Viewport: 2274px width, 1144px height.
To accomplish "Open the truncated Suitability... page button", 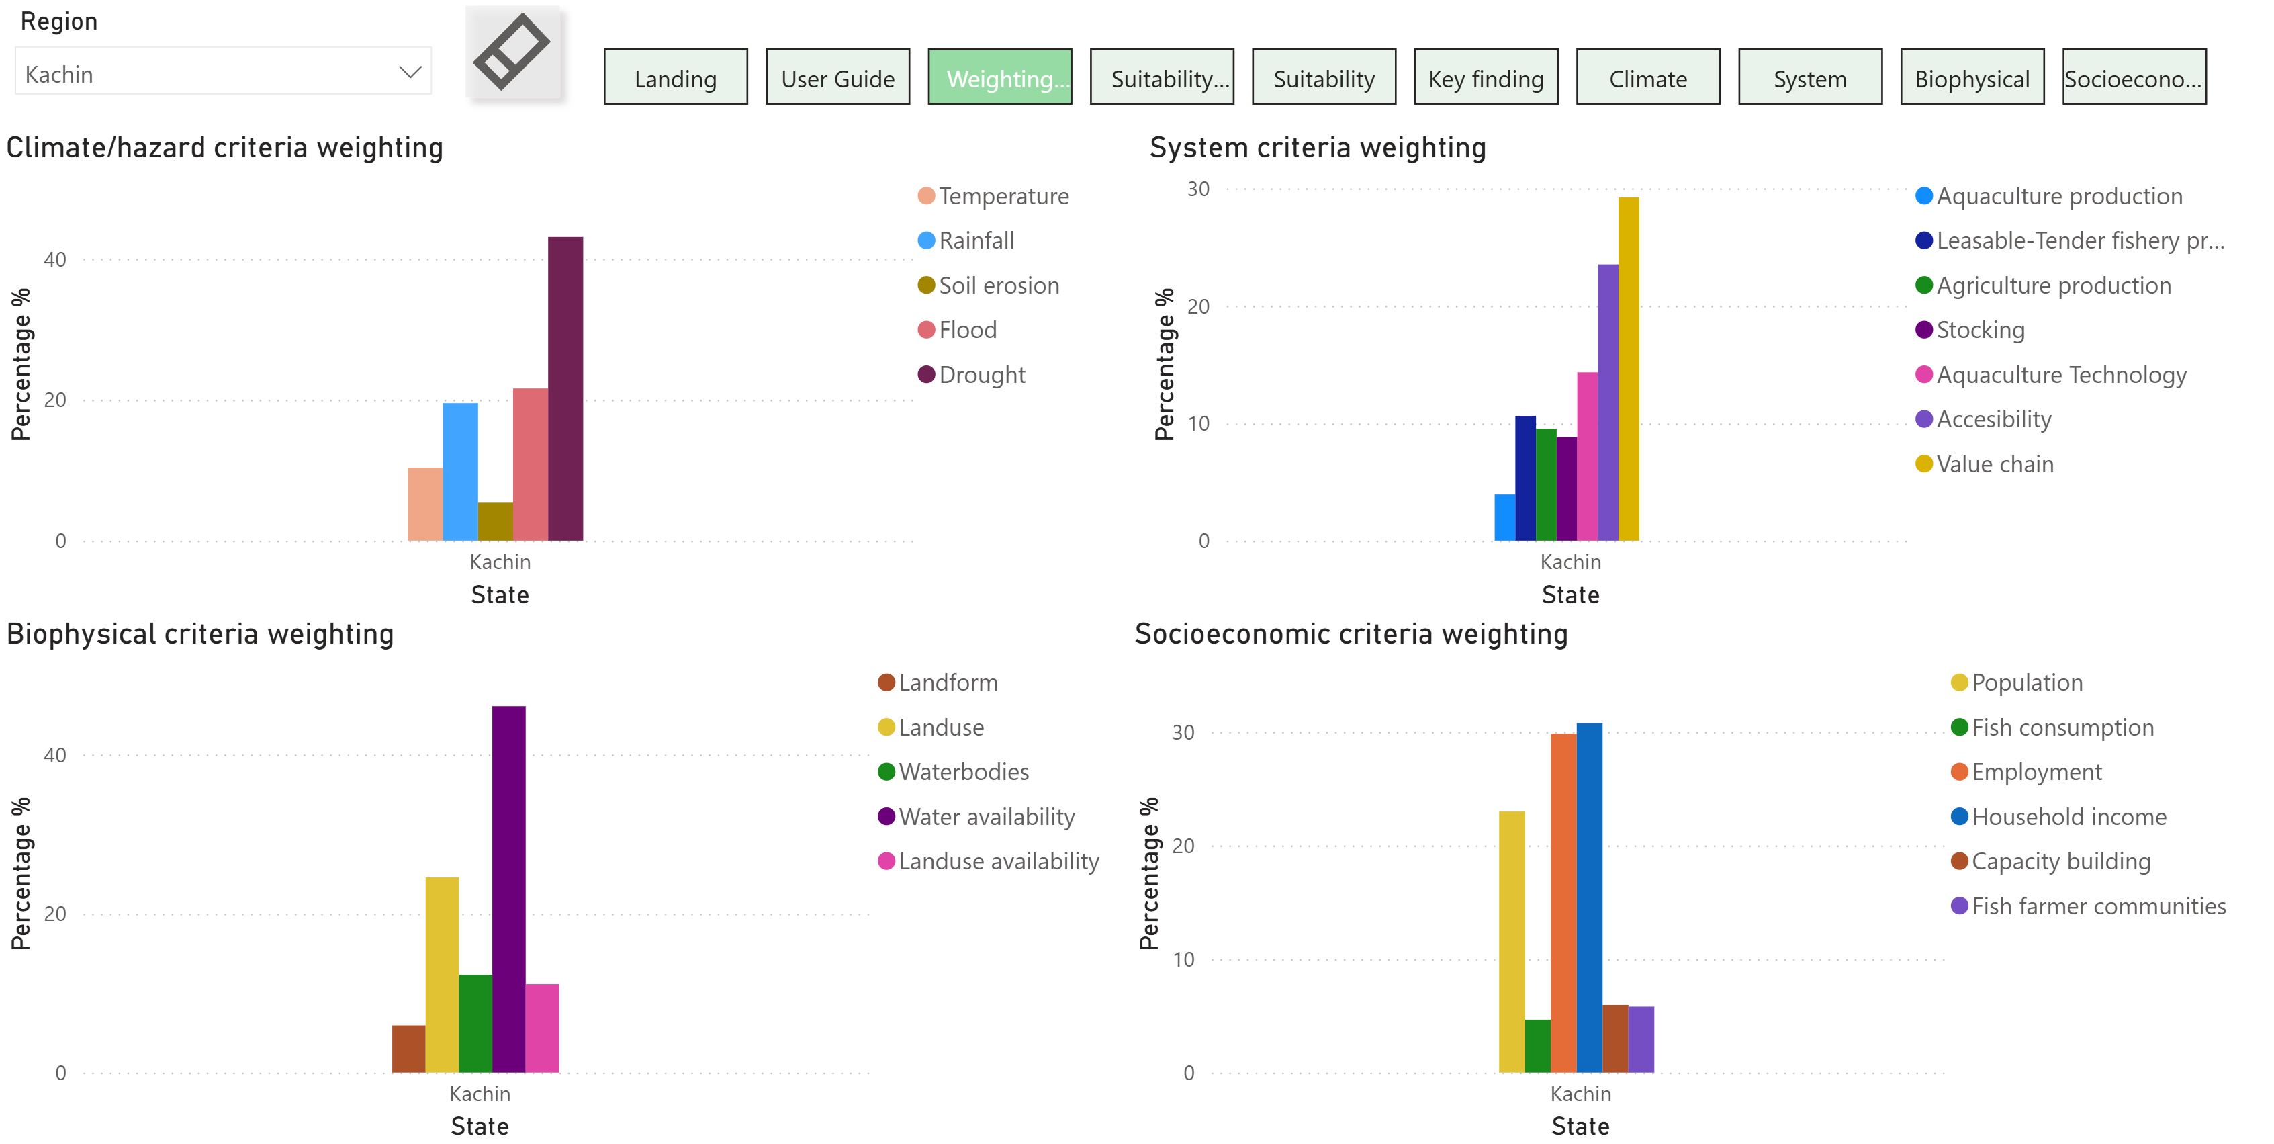I will coord(1162,78).
